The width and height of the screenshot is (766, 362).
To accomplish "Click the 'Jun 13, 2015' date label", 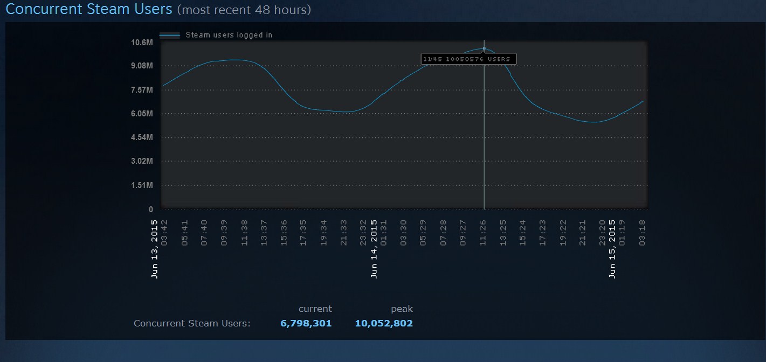I will [155, 249].
